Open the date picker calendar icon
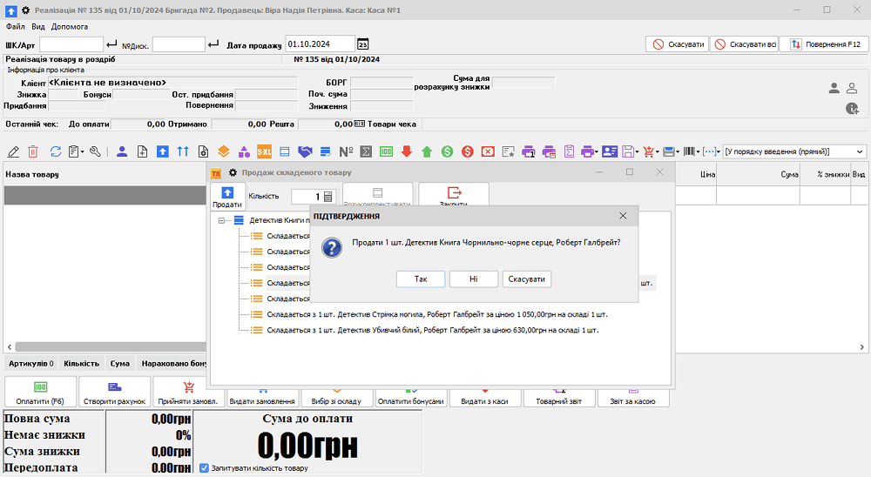 tap(363, 44)
